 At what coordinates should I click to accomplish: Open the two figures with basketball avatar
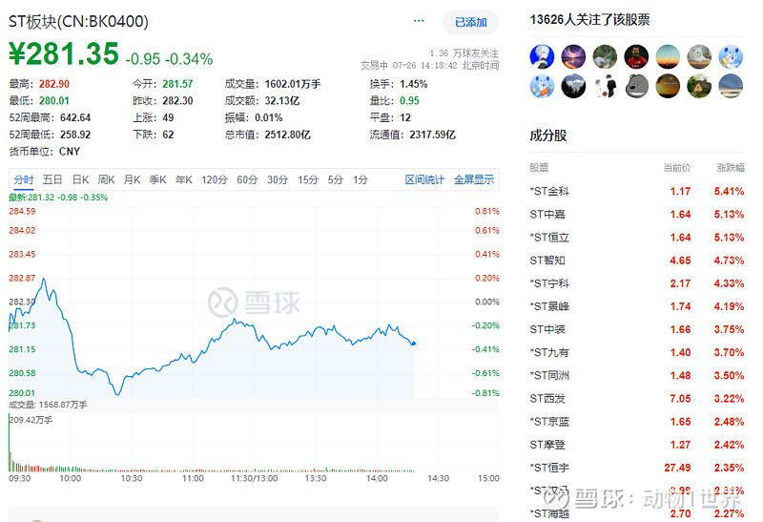tap(605, 86)
